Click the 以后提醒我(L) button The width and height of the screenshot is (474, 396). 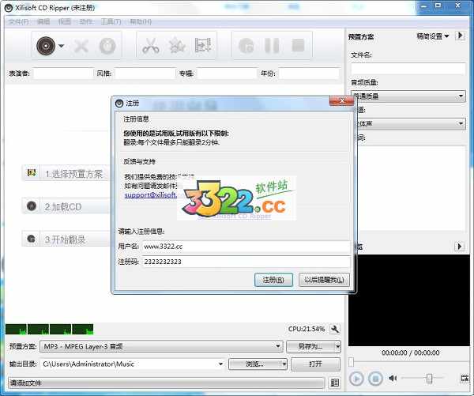pyautogui.click(x=324, y=280)
